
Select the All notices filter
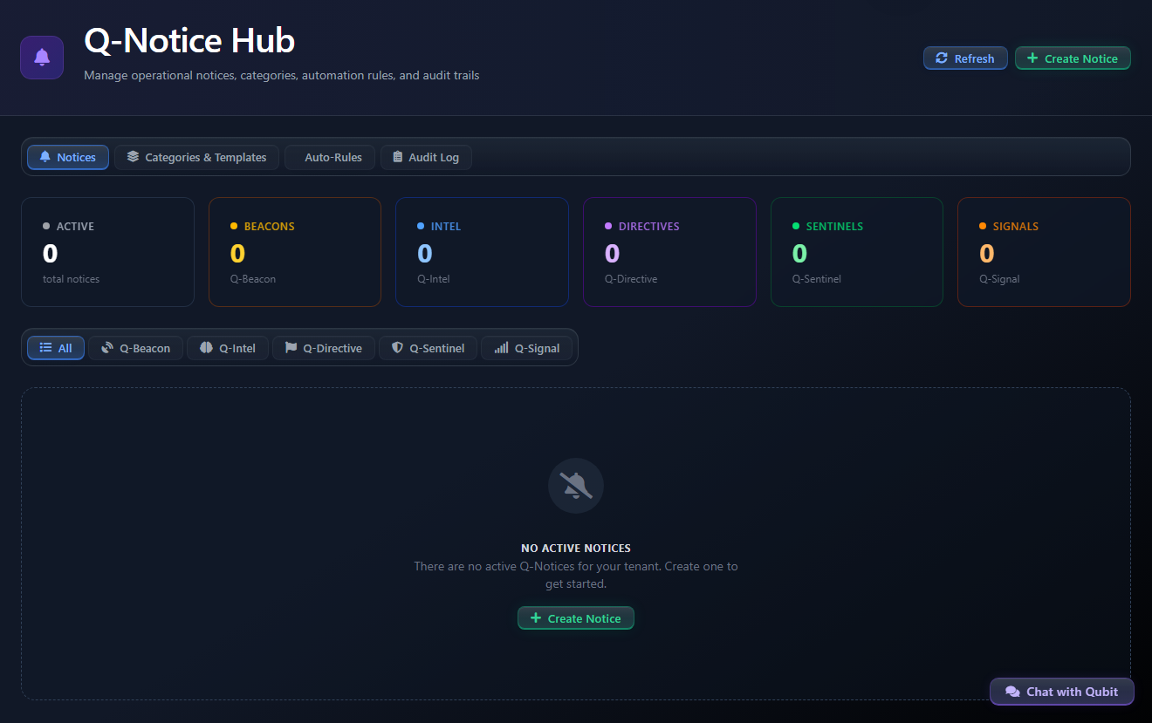pos(56,348)
